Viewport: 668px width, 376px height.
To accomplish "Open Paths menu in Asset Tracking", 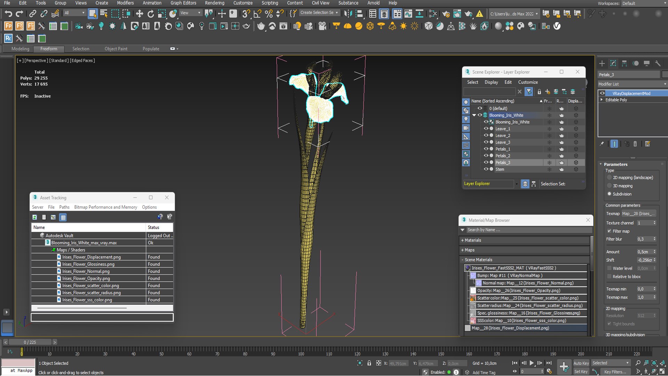I will pyautogui.click(x=64, y=207).
